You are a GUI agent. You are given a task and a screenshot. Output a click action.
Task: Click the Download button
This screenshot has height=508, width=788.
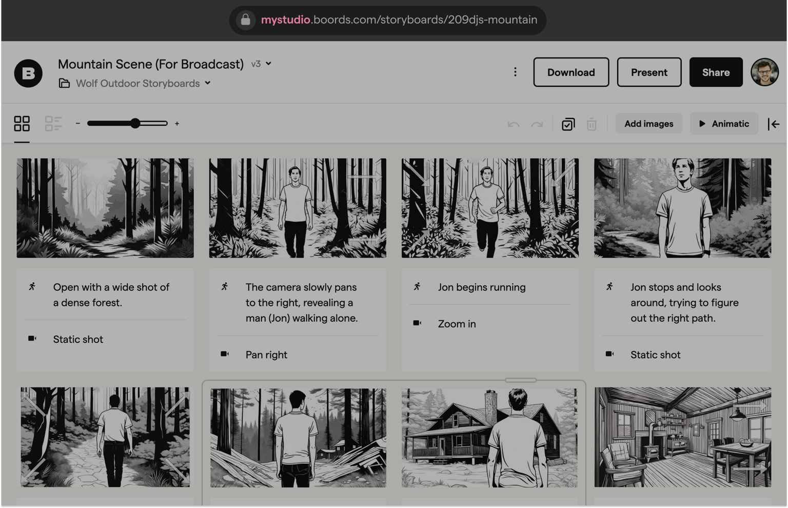coord(571,72)
